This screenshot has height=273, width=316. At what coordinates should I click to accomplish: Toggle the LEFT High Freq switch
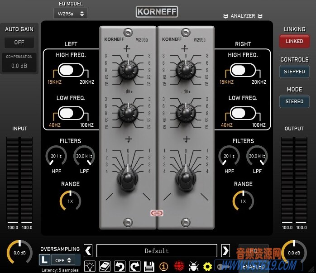point(71,70)
